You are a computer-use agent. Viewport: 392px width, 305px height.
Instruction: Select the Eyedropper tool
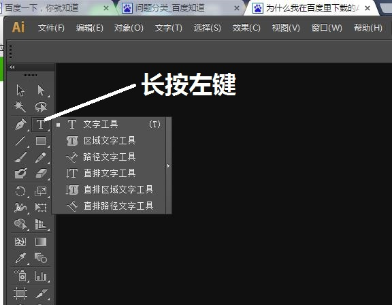pos(20,258)
